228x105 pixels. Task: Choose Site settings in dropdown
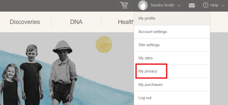point(172,45)
